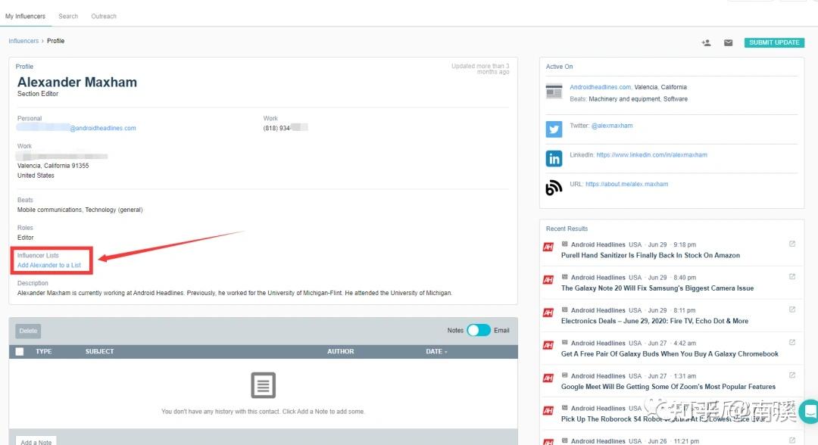This screenshot has width=818, height=445.
Task: Open the Outreach tab
Action: tap(104, 16)
